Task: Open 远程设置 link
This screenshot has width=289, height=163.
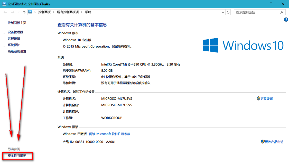Action: [14, 39]
